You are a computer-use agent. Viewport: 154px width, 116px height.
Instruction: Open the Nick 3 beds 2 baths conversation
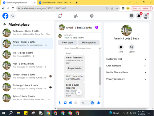tap(27, 65)
